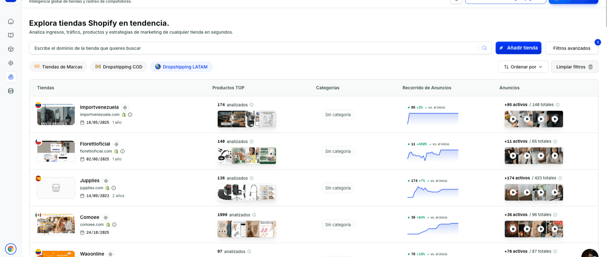Click Shopify icon next to importvenezuela.com

(x=124, y=115)
